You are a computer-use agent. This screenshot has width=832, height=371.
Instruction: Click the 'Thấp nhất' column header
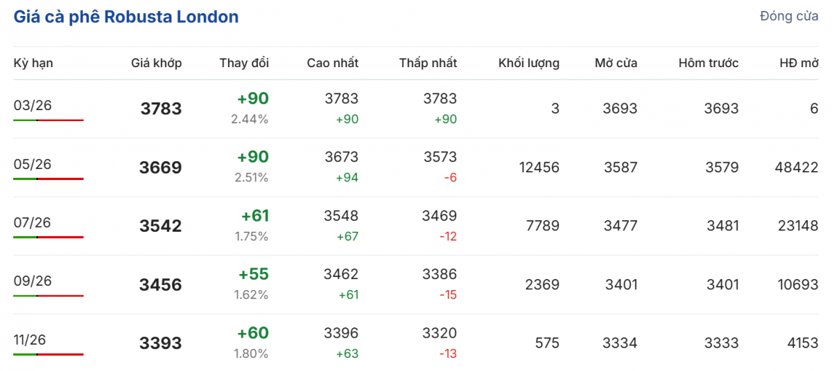coord(428,63)
